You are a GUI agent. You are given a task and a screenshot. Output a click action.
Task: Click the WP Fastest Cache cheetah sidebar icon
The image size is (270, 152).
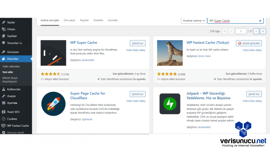[4, 126]
